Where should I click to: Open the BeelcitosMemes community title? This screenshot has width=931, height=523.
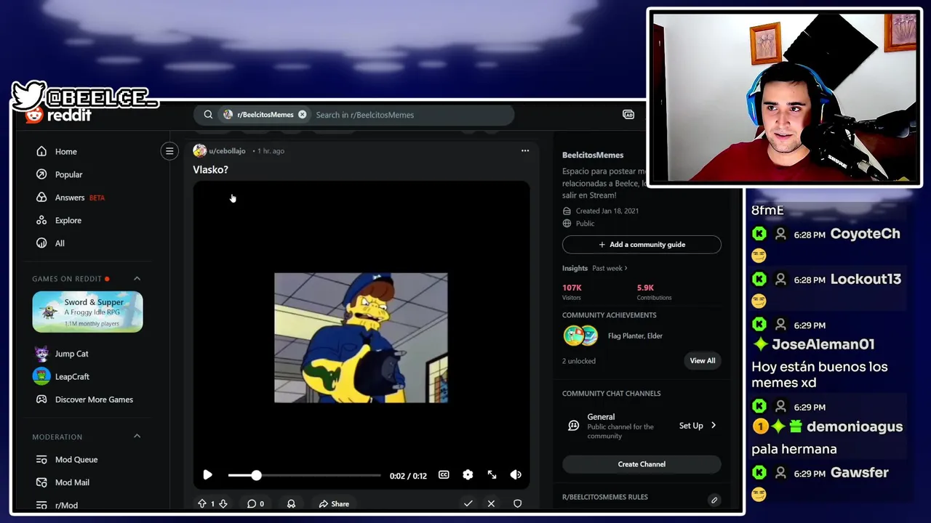pyautogui.click(x=593, y=155)
